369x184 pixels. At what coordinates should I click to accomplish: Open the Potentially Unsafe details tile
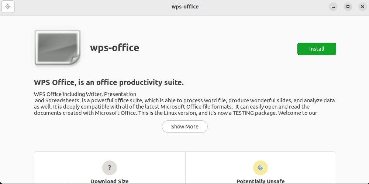point(261,173)
